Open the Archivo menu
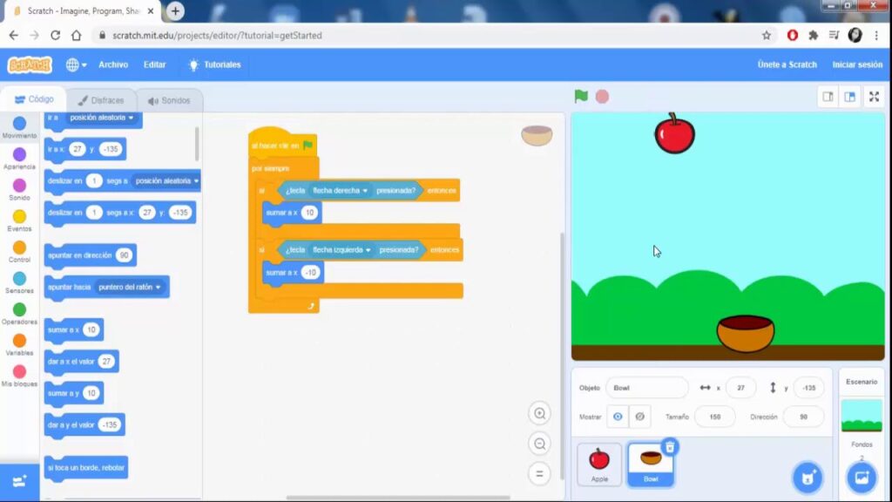 click(x=113, y=64)
